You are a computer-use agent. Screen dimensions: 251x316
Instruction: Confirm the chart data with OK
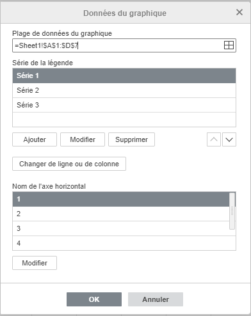(94, 299)
